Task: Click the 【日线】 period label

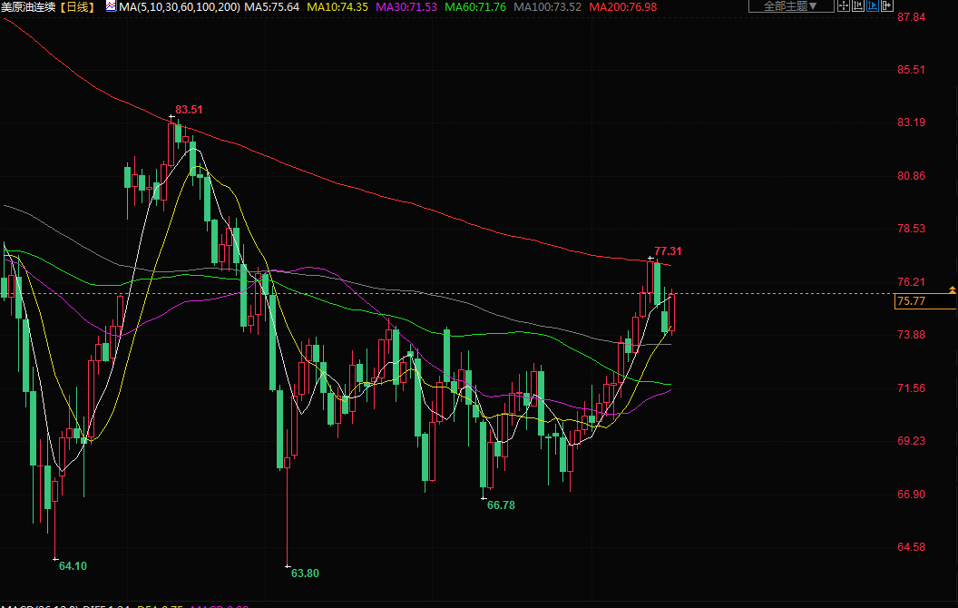Action: [x=79, y=6]
